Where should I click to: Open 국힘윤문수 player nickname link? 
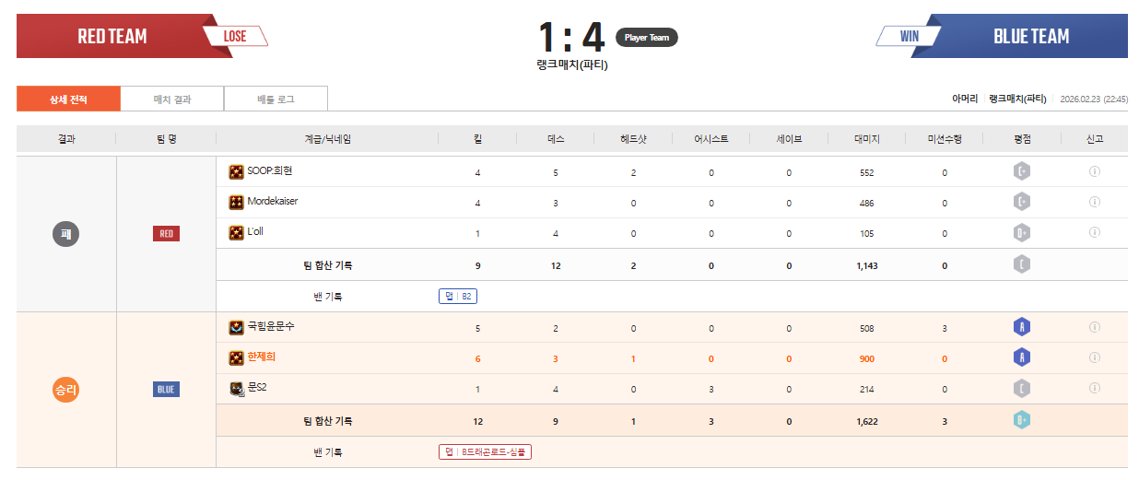(x=271, y=326)
